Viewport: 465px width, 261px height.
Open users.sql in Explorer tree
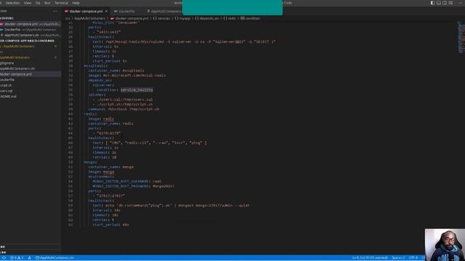pyautogui.click(x=31, y=91)
